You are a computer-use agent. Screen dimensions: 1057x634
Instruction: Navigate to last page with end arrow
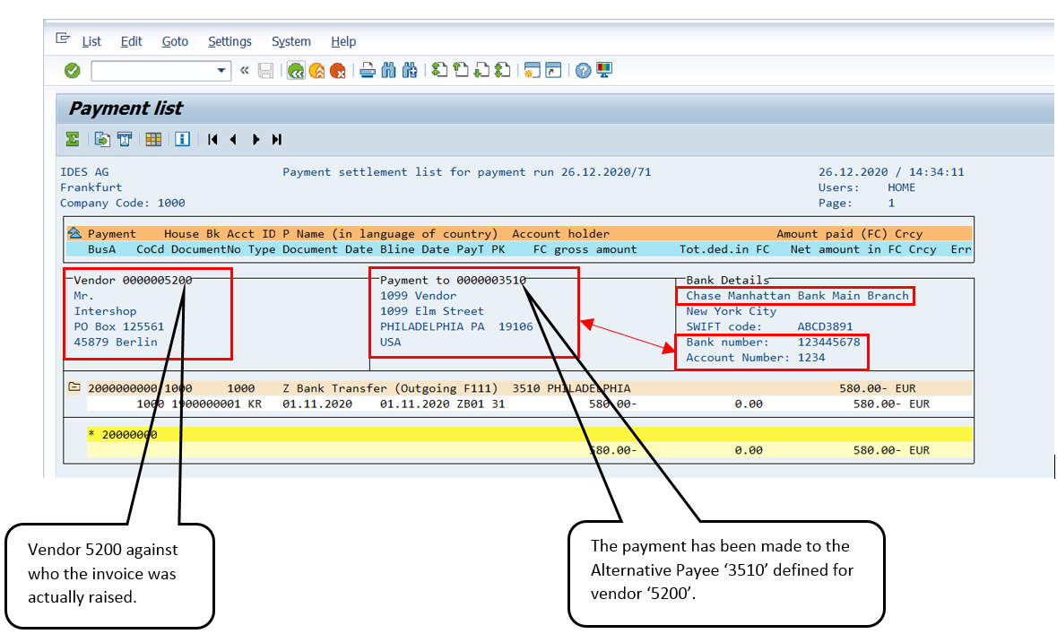pyautogui.click(x=276, y=139)
